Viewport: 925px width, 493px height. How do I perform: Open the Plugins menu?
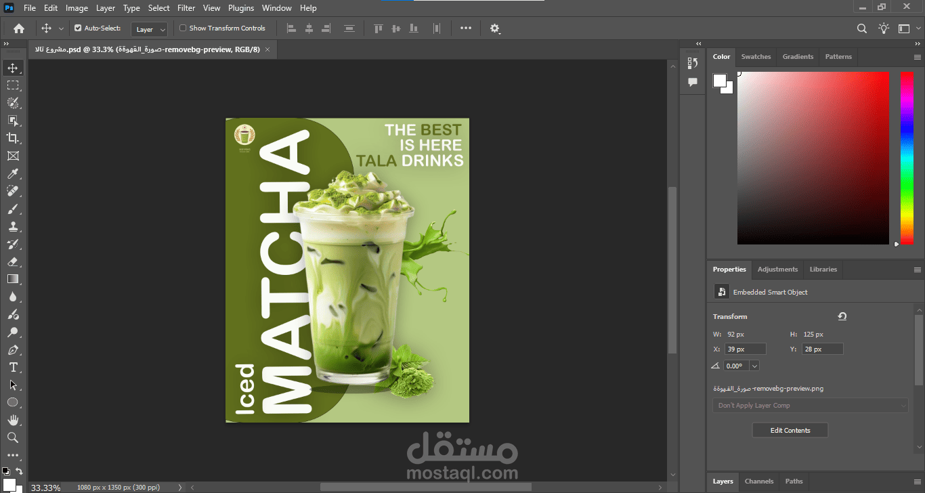coord(241,8)
